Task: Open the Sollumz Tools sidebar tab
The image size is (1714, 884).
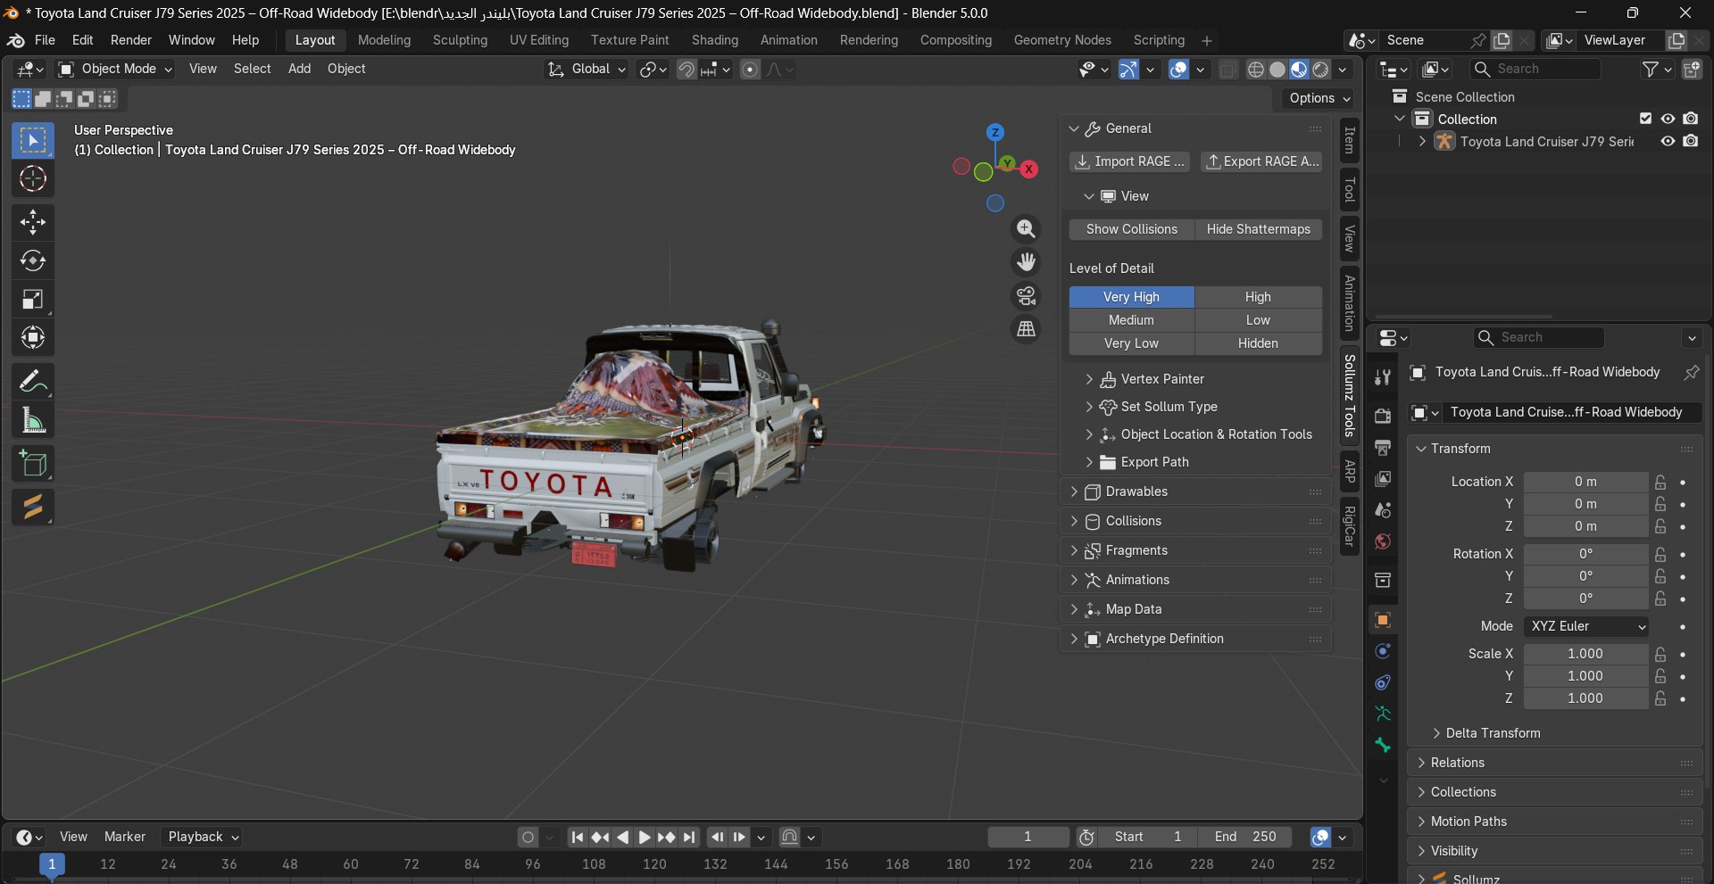Action: tap(1350, 396)
